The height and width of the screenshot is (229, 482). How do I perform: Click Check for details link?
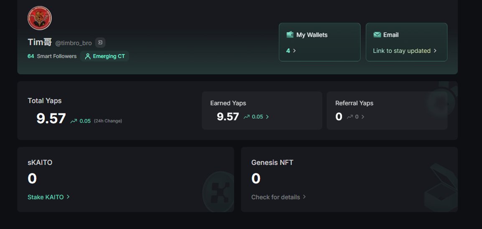(275, 197)
